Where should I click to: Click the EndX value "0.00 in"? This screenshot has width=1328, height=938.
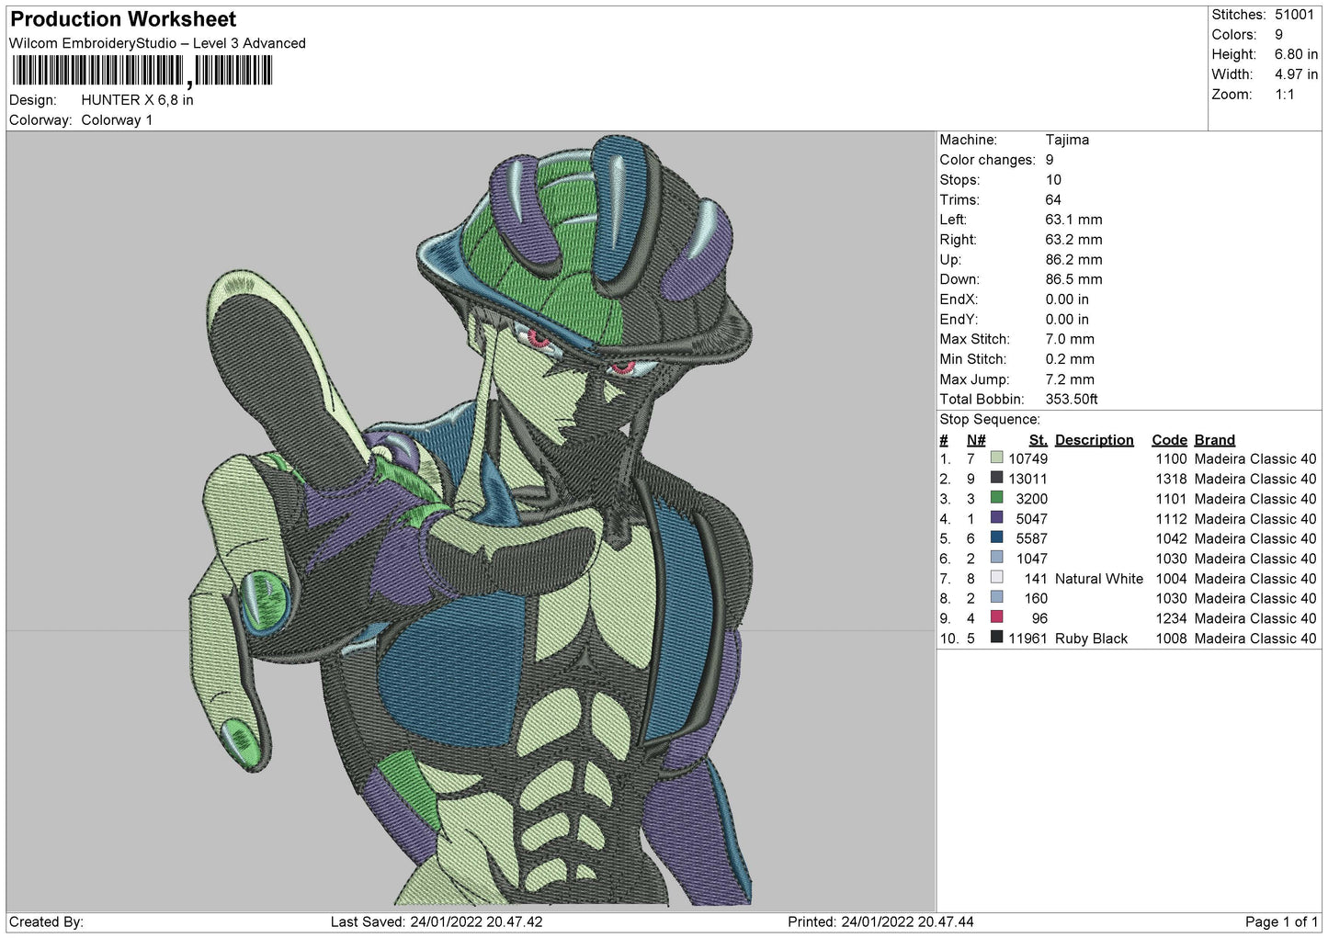tap(1067, 299)
